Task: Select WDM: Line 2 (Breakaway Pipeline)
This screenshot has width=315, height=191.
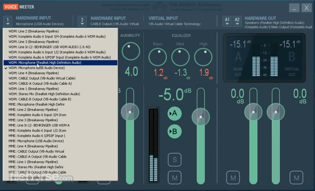Action: coord(61,31)
